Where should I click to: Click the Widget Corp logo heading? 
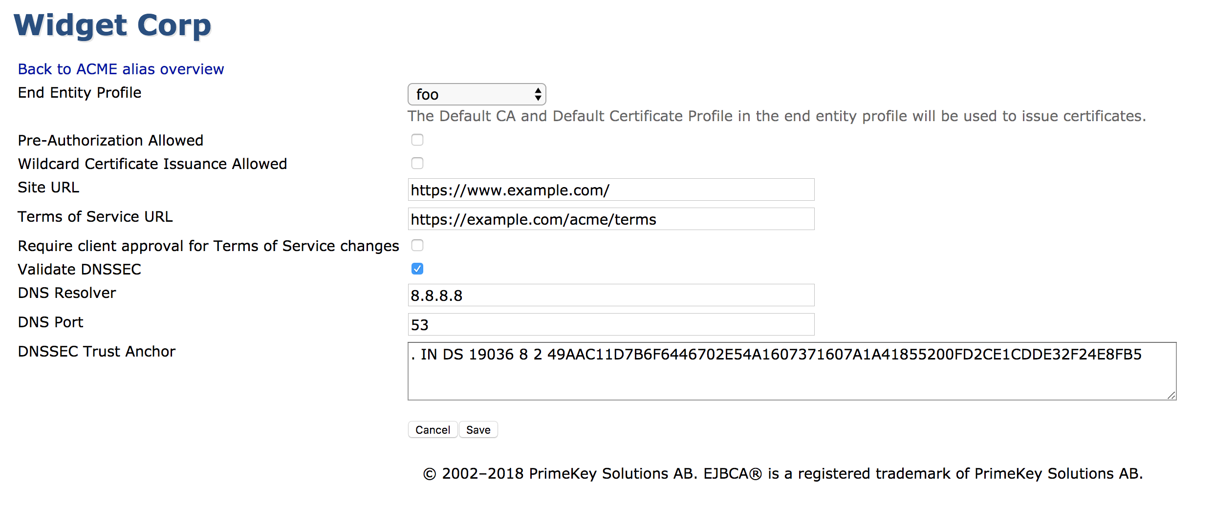coord(112,25)
